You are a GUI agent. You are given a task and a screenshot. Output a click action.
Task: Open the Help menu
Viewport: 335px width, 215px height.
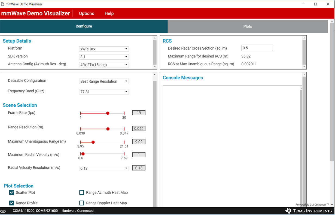pyautogui.click(x=109, y=13)
